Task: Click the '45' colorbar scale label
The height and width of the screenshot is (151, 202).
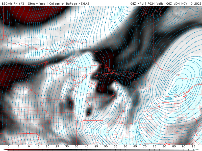Action: pyautogui.click(x=96, y=146)
